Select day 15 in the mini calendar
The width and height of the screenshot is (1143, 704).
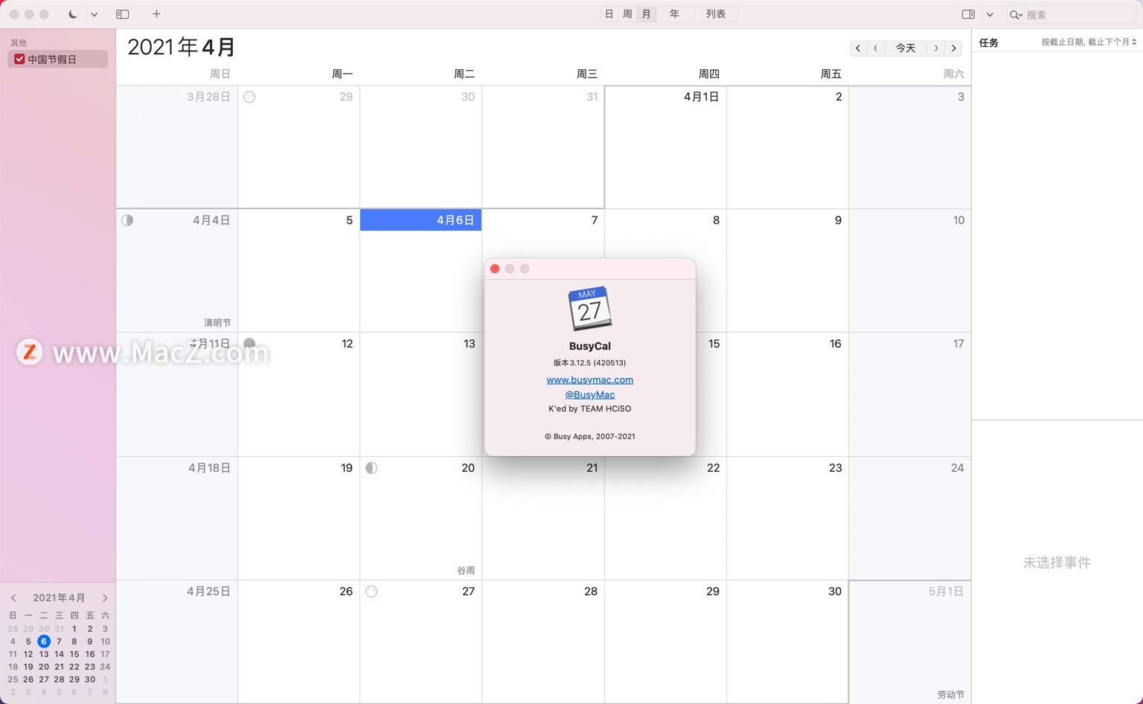(x=74, y=654)
